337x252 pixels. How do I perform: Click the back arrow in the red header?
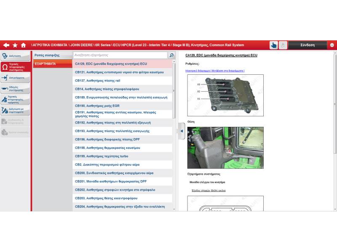point(6,45)
